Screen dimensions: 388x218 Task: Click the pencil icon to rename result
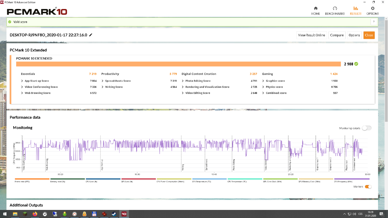(91, 35)
